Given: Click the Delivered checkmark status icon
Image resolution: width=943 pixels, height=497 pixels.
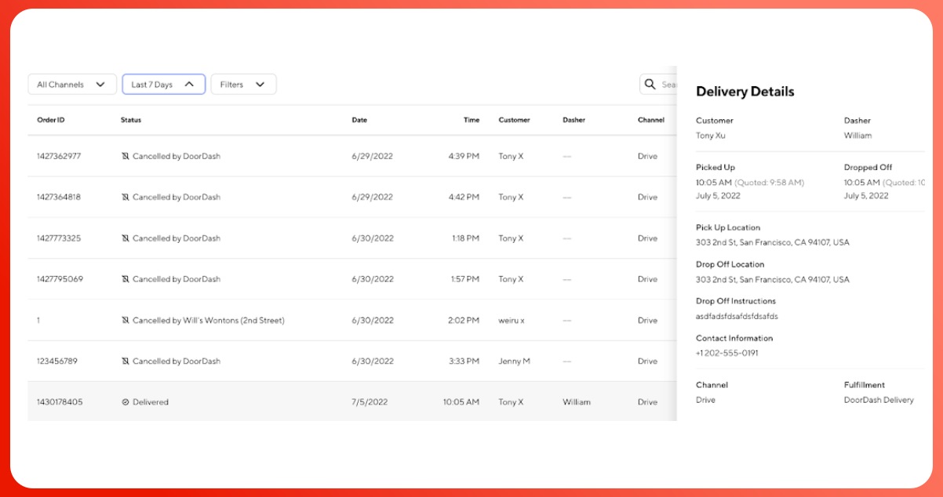Looking at the screenshot, I should [126, 402].
